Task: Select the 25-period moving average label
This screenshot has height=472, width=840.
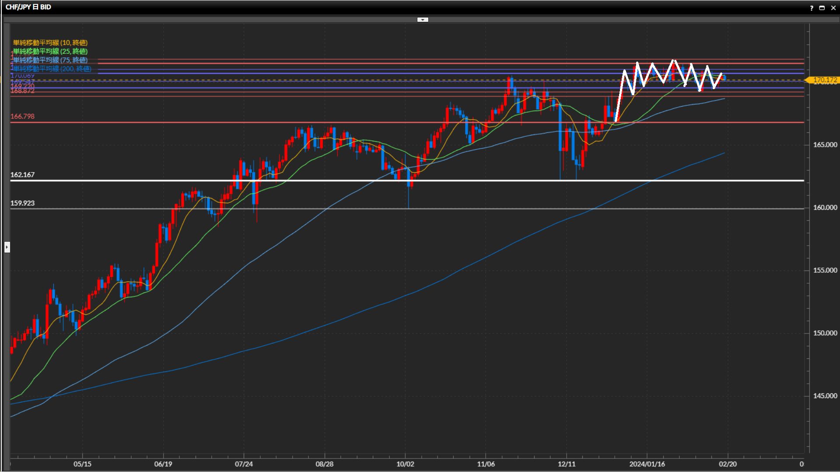Action: click(x=50, y=51)
